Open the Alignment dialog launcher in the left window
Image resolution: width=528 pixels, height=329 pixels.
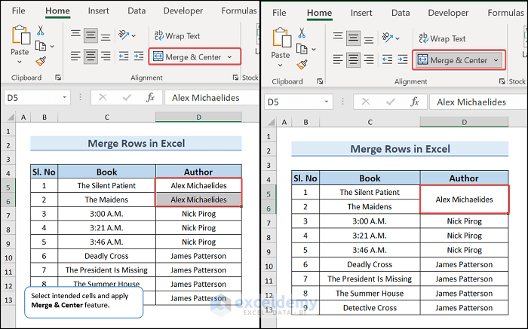pos(235,78)
